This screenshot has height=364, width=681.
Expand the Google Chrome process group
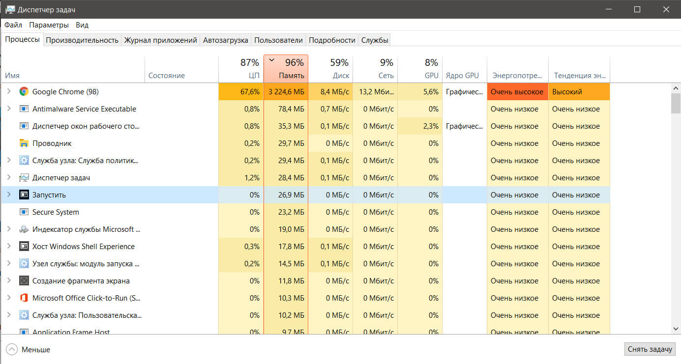(8, 92)
